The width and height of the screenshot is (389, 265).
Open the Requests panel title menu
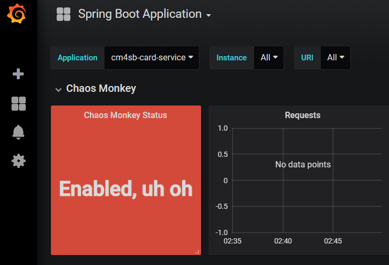(x=303, y=115)
